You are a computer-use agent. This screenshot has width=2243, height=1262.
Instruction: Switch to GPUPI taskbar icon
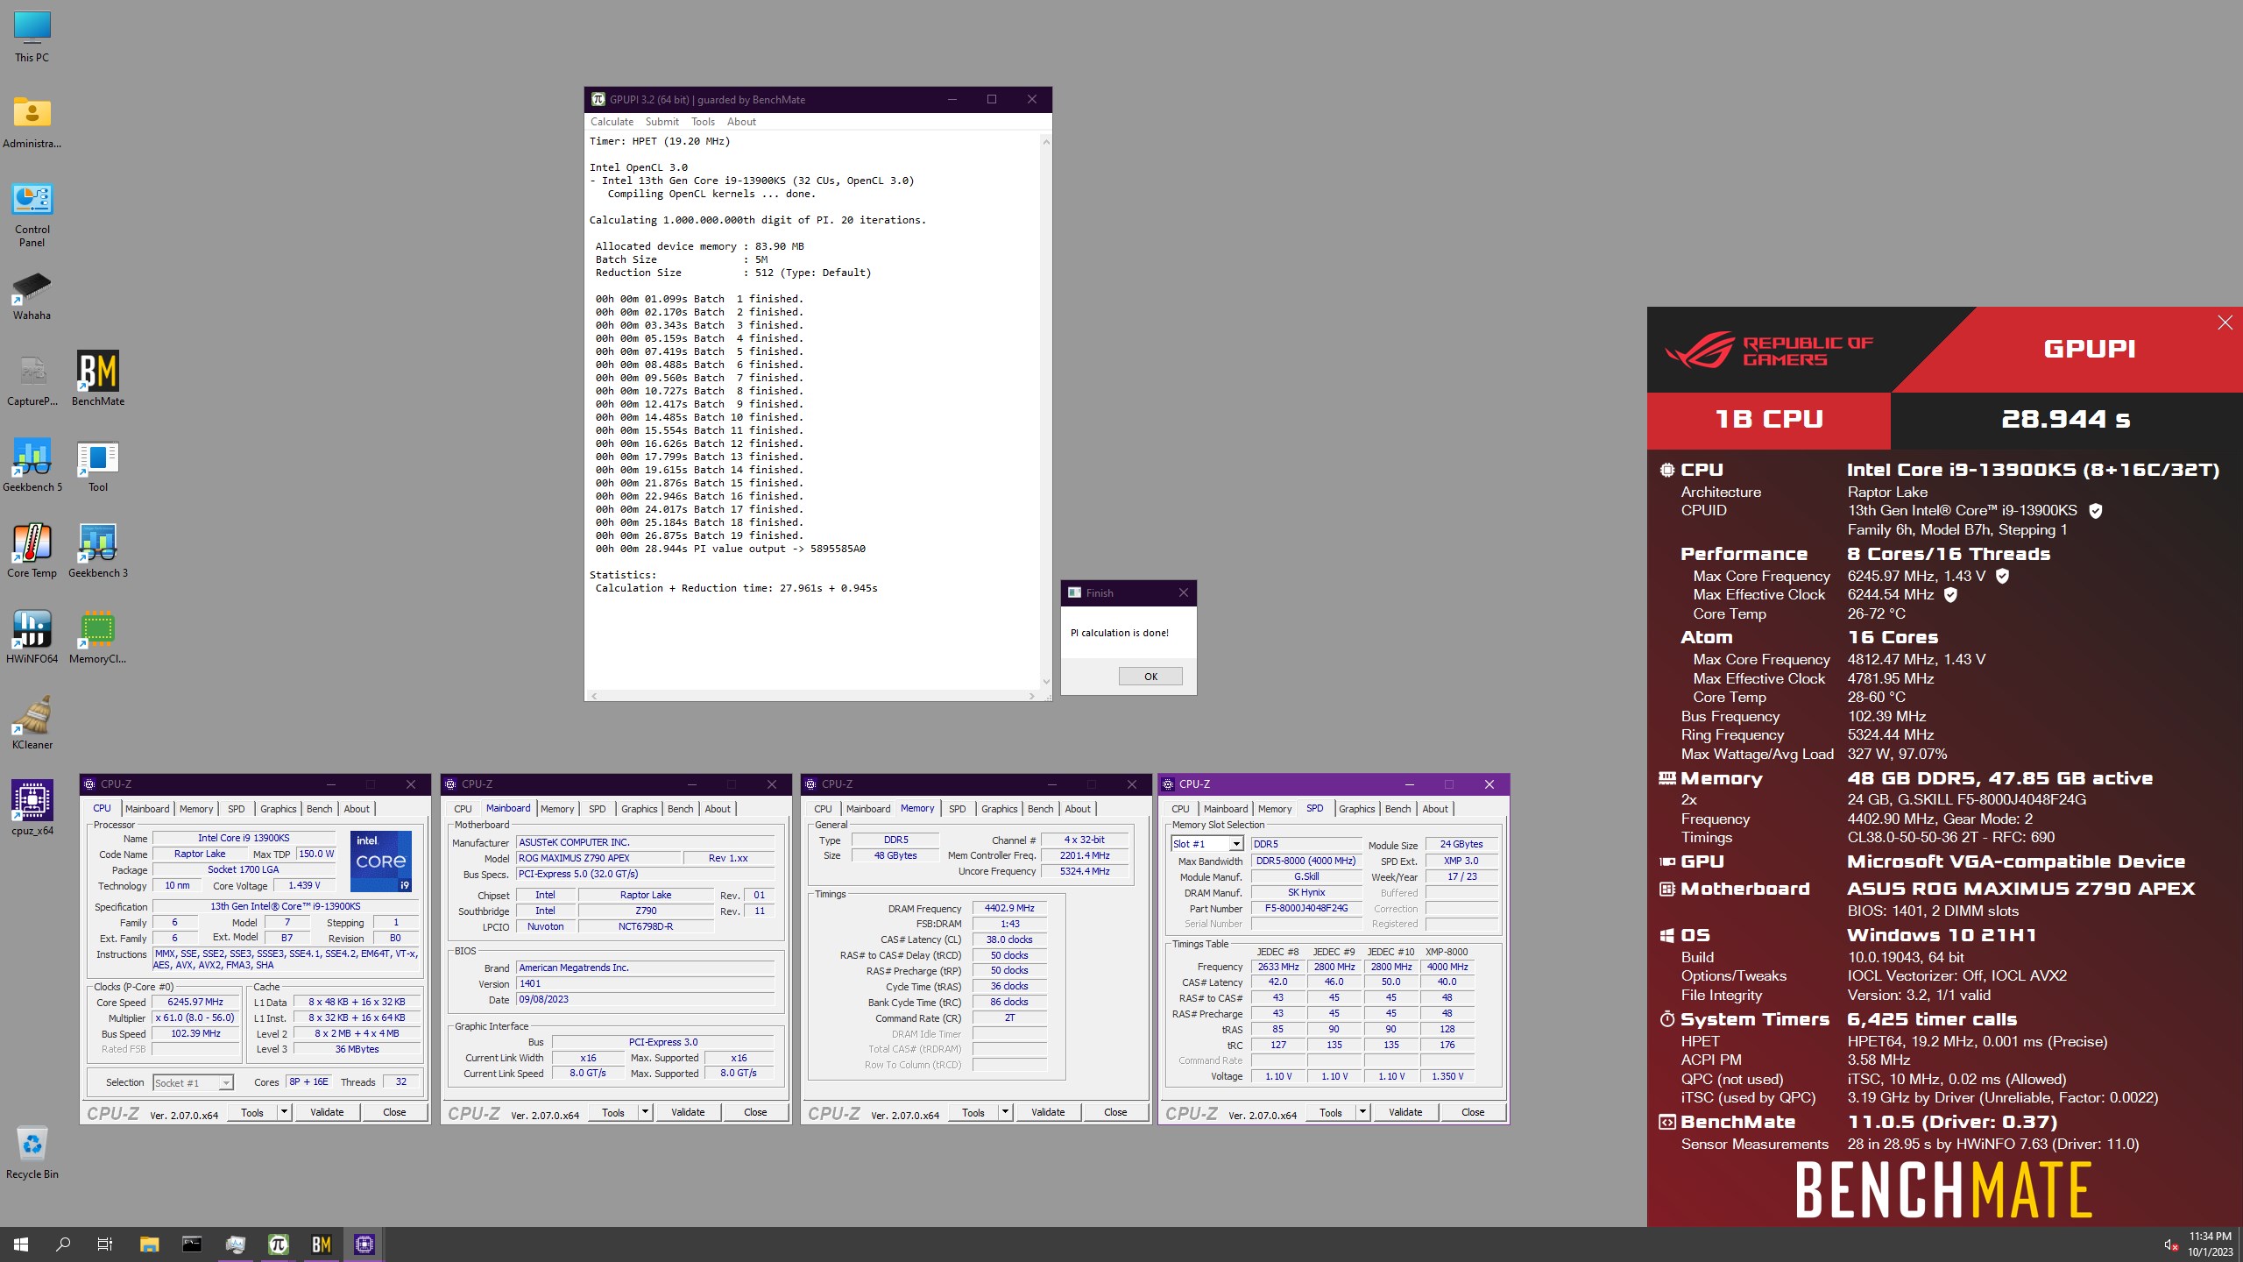click(x=279, y=1244)
